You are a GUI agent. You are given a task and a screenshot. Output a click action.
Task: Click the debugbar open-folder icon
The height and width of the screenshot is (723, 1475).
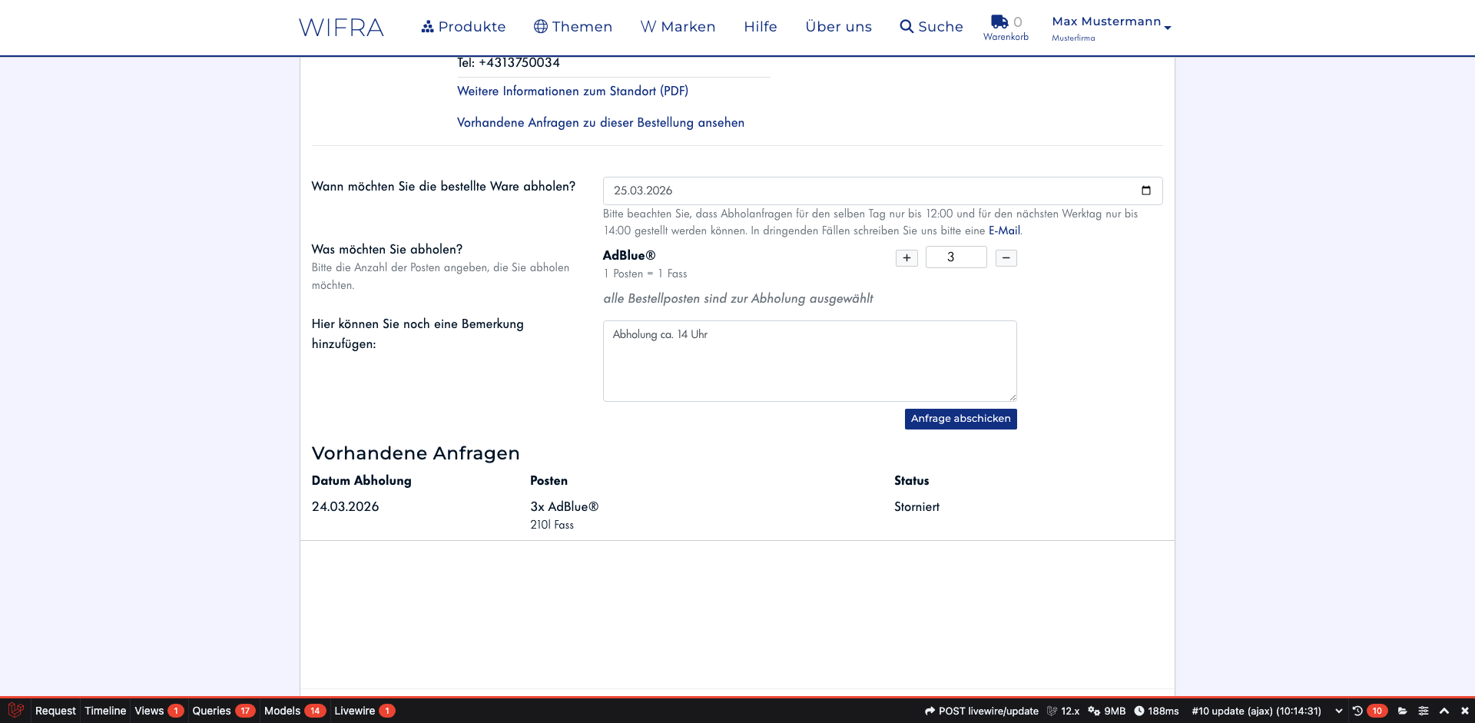click(1402, 711)
